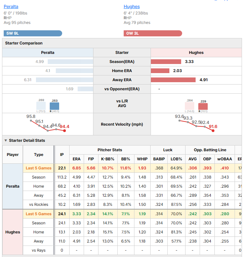Click Peralta's Away FIP 5.28 cell
Screen dimensions: 244x257
click(91, 195)
